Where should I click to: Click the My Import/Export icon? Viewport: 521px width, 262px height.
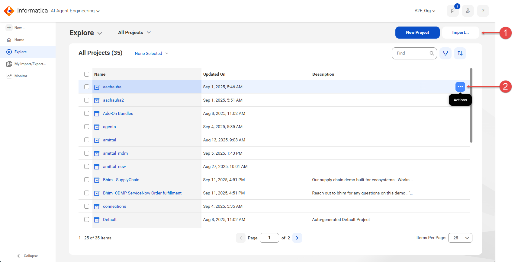(9, 64)
